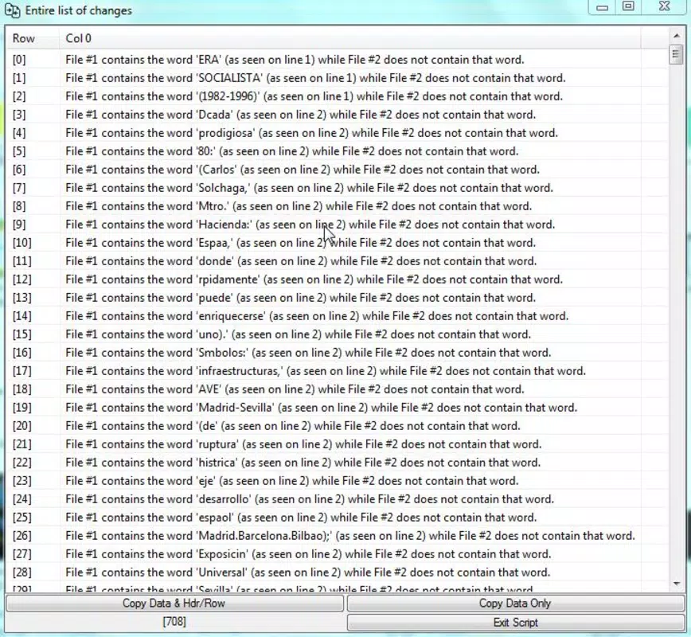Select the row with word 'Universal'
Image resolution: width=691 pixels, height=637 pixels.
coord(338,573)
